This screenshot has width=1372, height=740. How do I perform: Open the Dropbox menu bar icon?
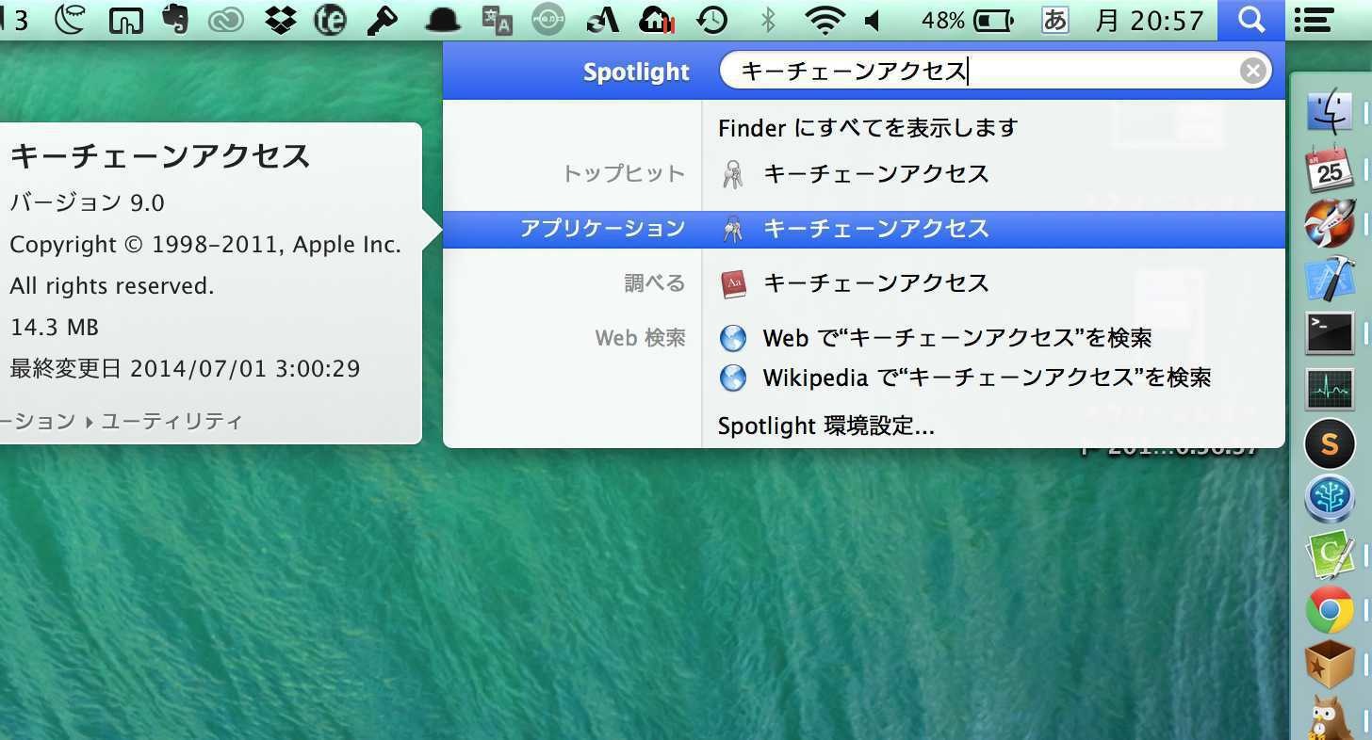280,20
